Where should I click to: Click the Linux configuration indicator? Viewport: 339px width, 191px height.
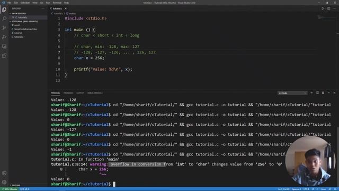[323, 189]
